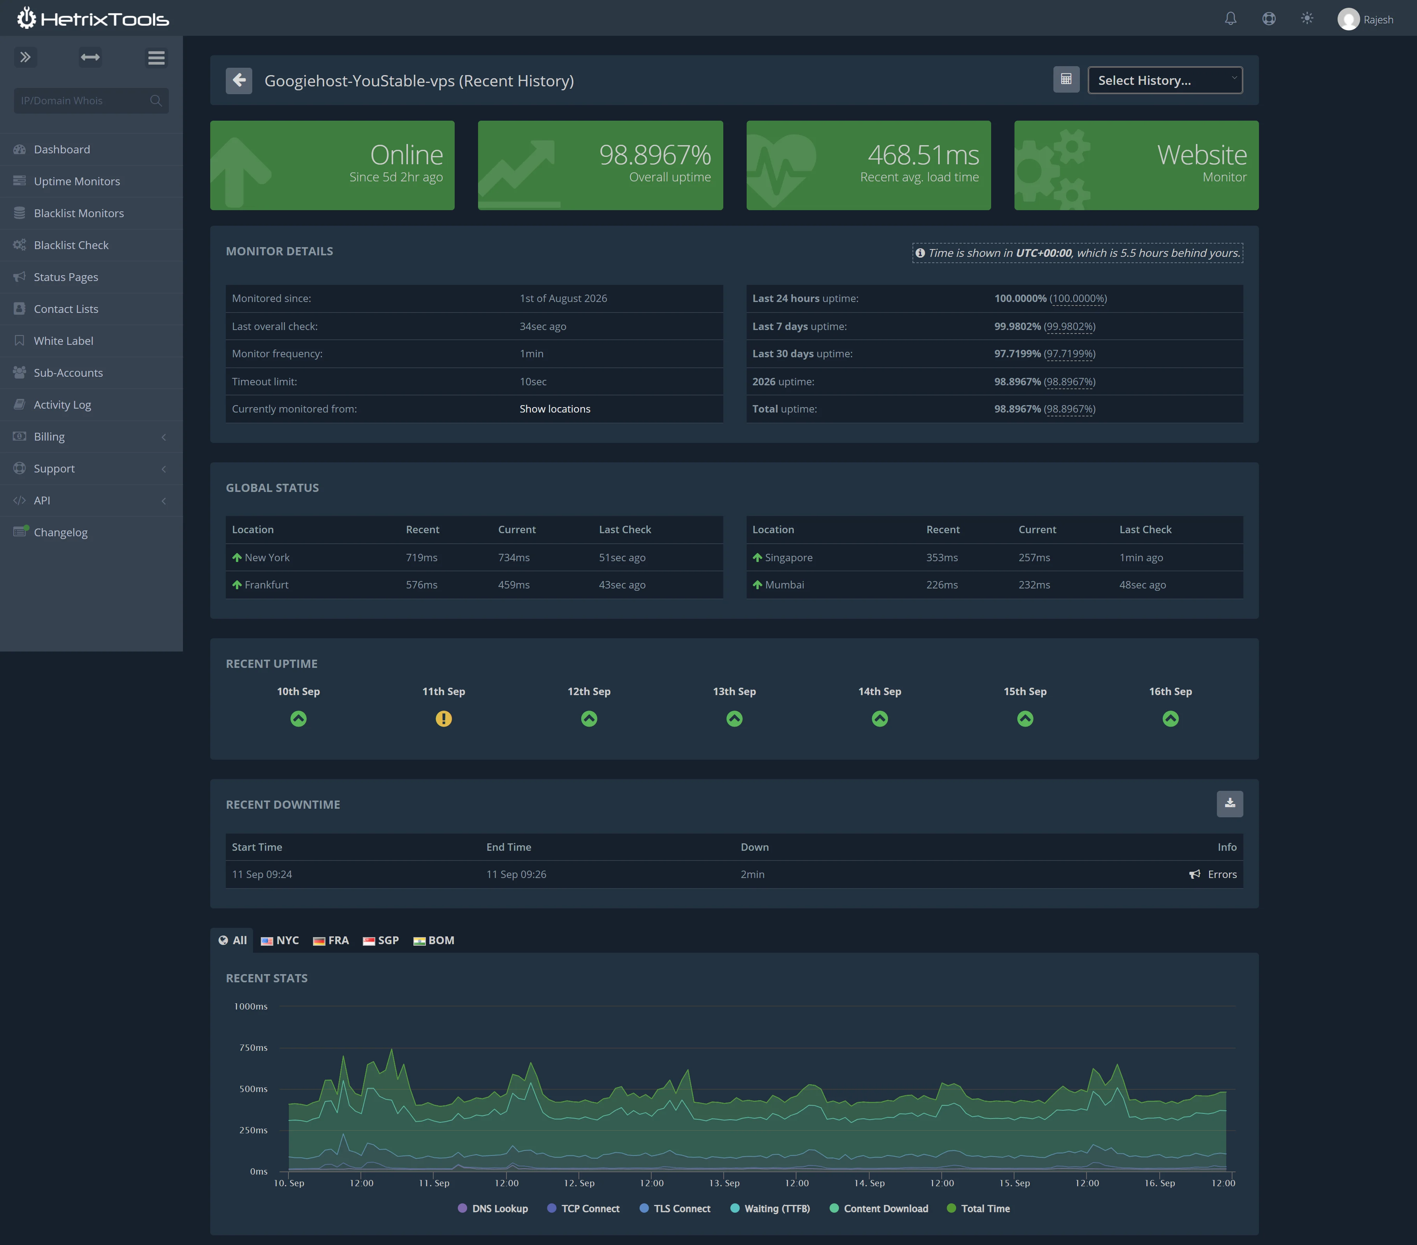Click Show locations link
This screenshot has width=1417, height=1245.
pyautogui.click(x=555, y=409)
